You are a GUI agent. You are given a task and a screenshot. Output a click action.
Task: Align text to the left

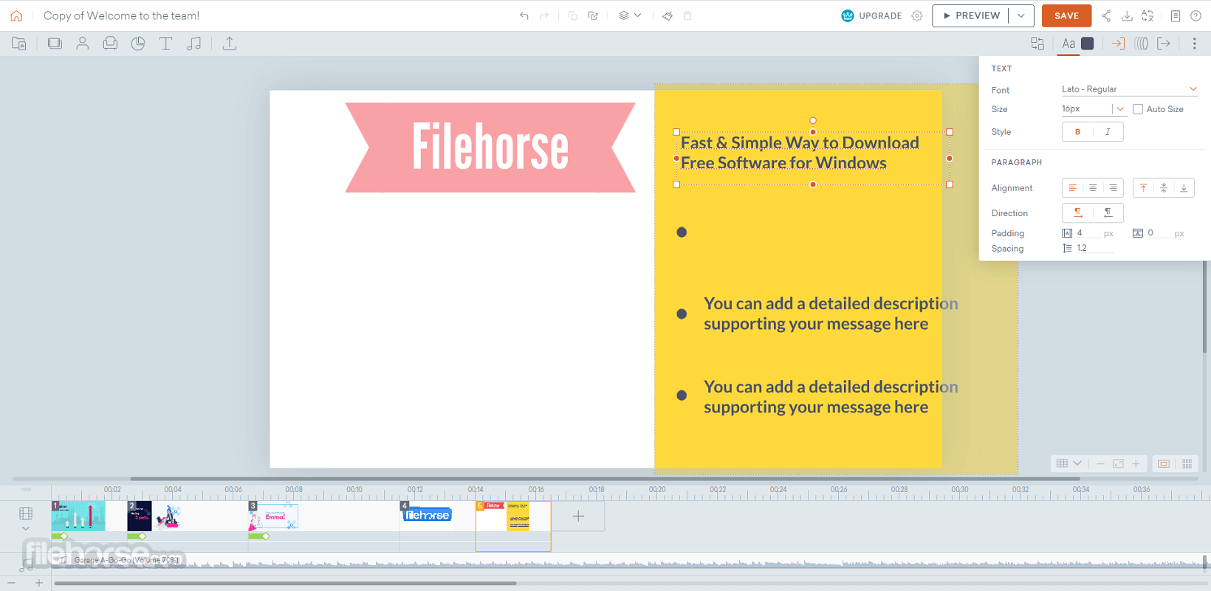click(x=1073, y=188)
